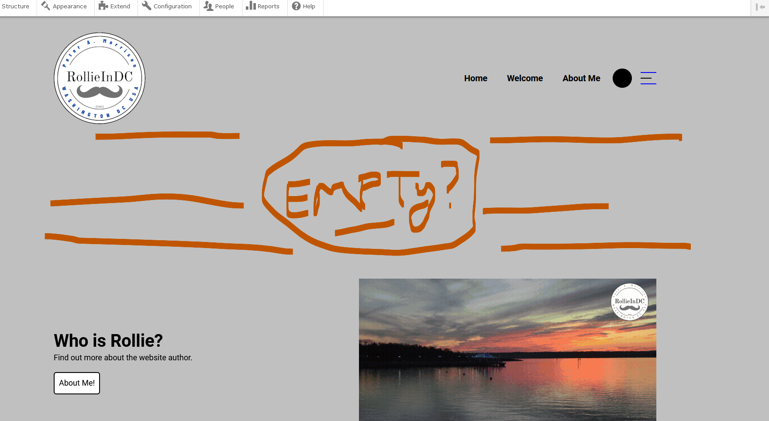
Task: Click the 'Who is Rollie?' heading
Action: (x=108, y=341)
